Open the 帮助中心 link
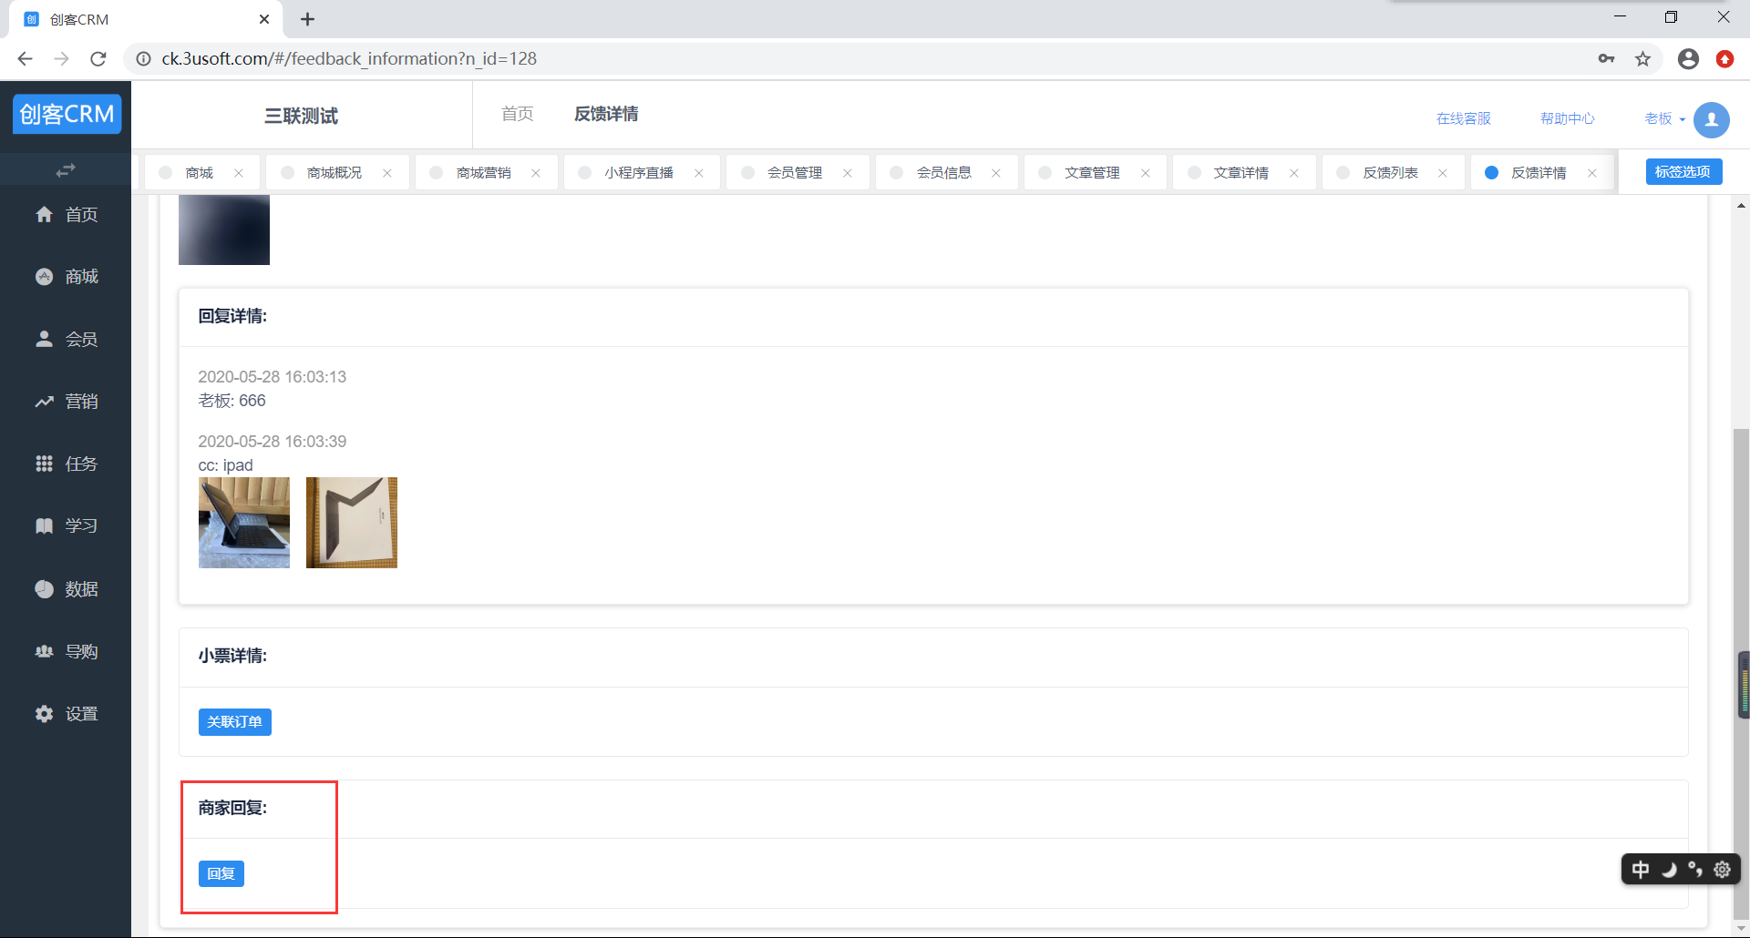This screenshot has width=1750, height=938. [x=1568, y=119]
